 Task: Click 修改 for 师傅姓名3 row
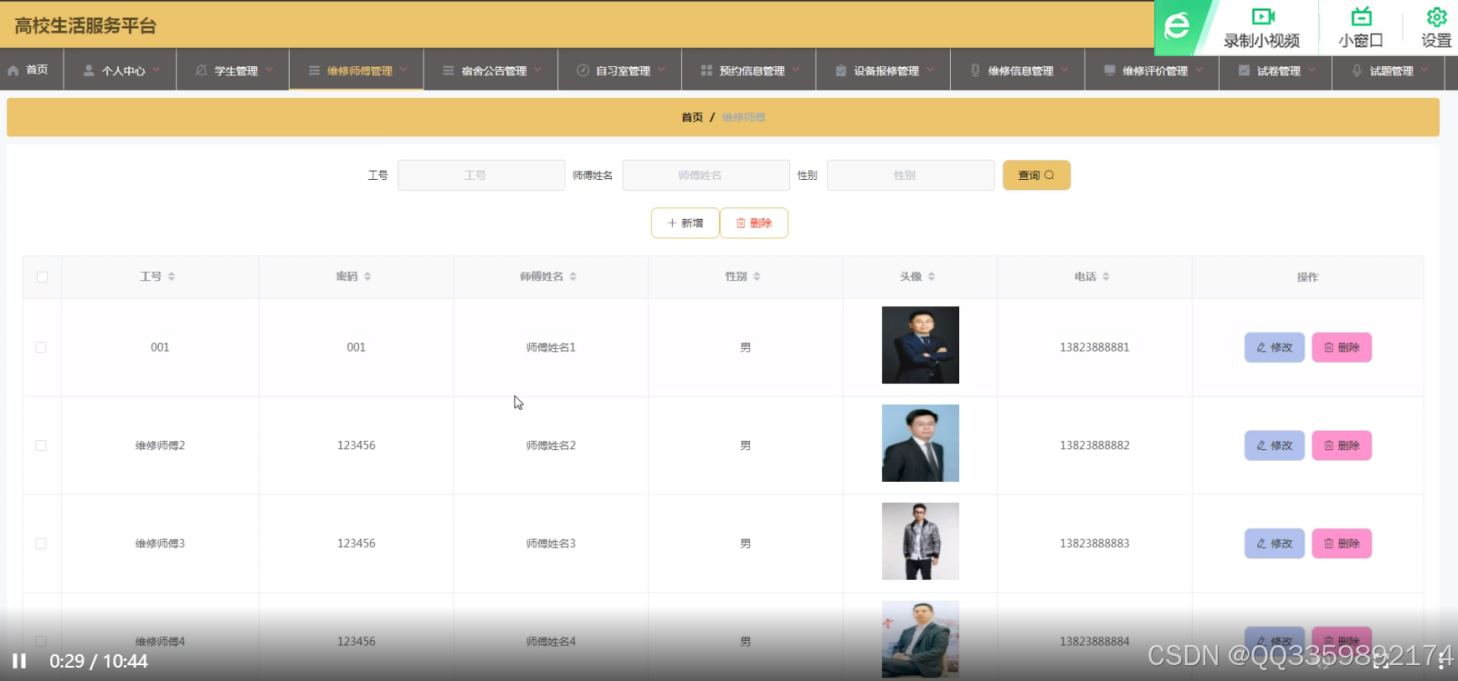pyautogui.click(x=1274, y=543)
